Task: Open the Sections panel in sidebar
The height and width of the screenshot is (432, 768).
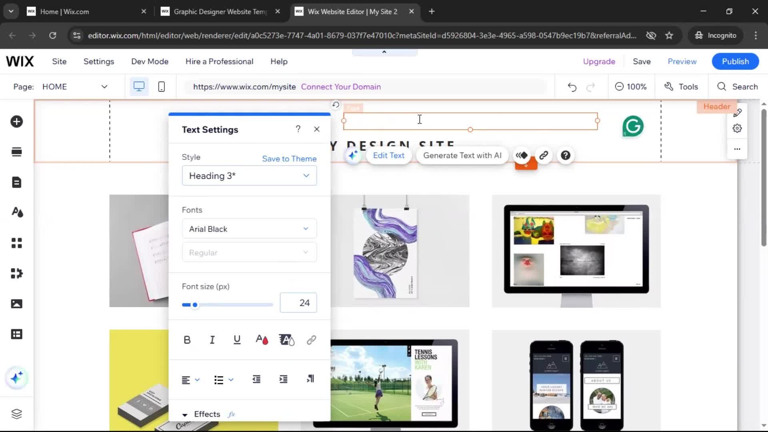Action: 17,152
